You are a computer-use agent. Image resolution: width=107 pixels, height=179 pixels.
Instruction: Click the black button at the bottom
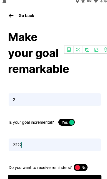[55, 177]
